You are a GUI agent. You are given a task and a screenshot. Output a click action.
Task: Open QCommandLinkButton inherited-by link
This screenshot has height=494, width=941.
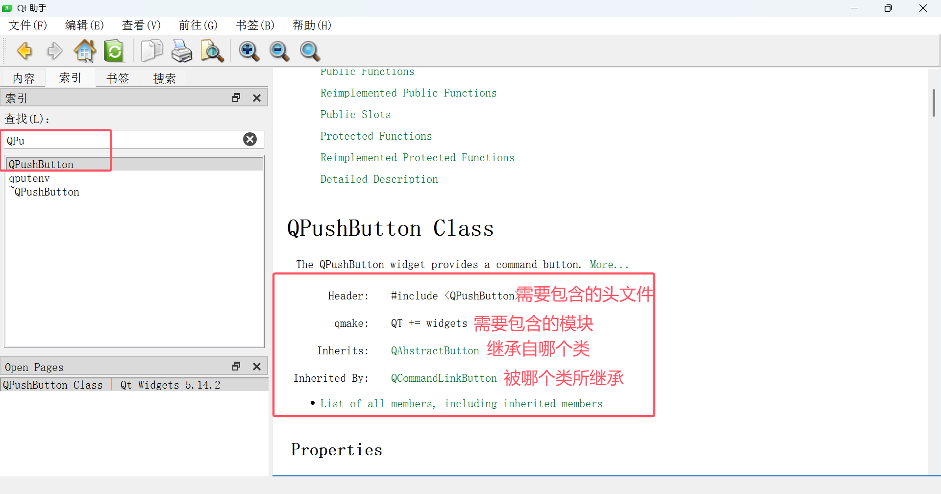point(444,378)
